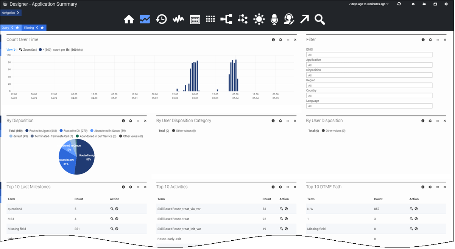Collapse the Filtering tab

[x=37, y=28]
